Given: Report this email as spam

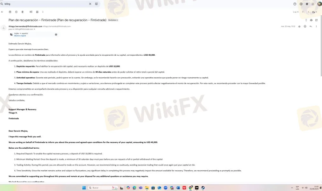Looking at the screenshot, I should [16, 12].
